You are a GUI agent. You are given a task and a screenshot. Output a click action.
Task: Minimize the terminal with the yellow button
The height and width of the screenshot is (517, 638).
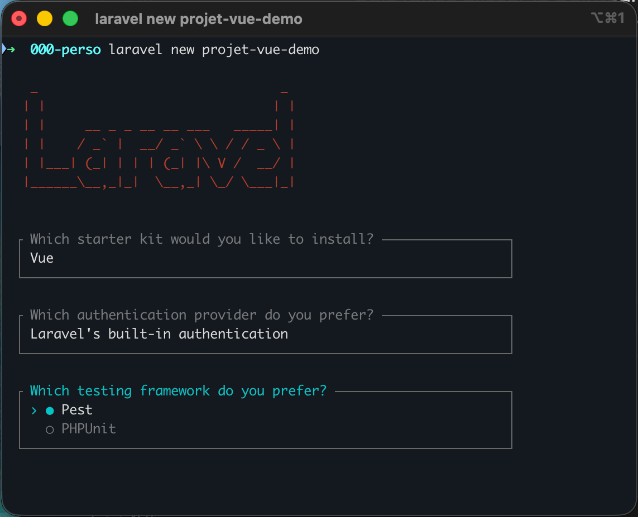click(x=45, y=19)
